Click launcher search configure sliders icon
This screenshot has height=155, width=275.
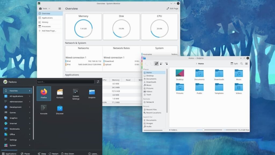[x=98, y=82]
